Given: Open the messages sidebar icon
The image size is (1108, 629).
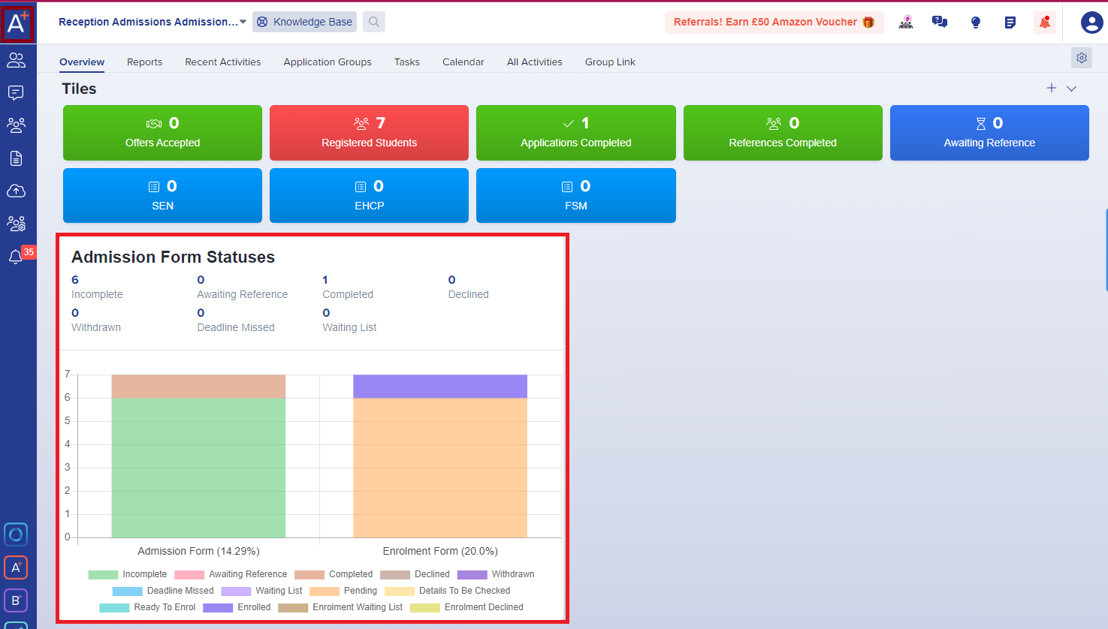Looking at the screenshot, I should (16, 92).
